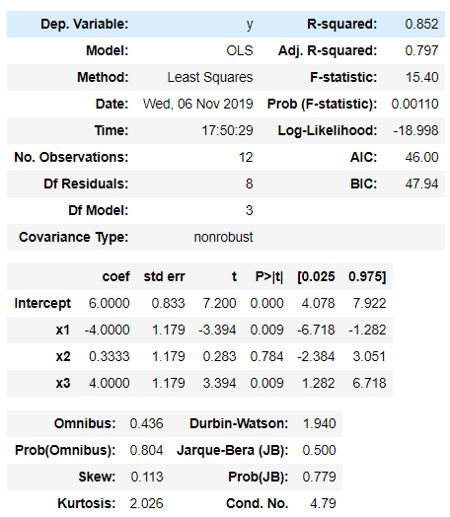This screenshot has width=450, height=517.
Task: Click the x1 lower bound -6.718
Action: click(316, 331)
